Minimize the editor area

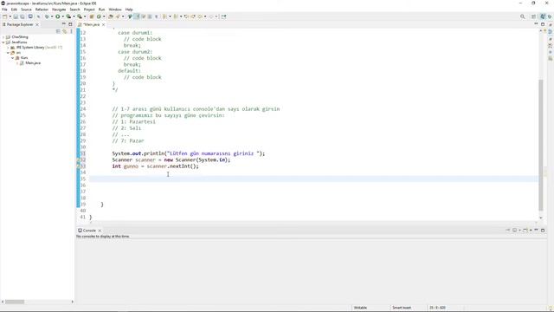tap(536, 24)
